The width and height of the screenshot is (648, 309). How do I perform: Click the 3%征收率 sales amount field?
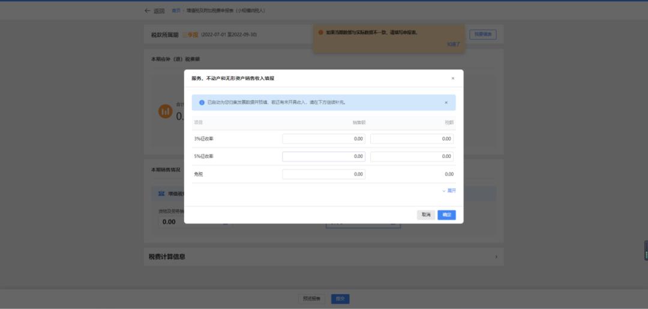tap(323, 139)
